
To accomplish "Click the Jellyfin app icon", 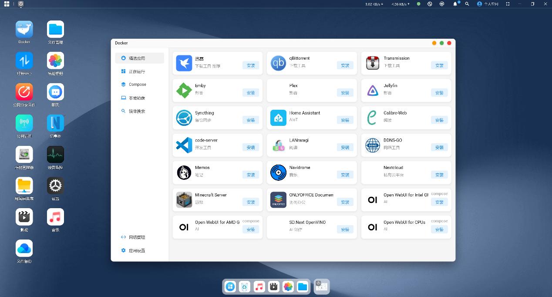I will [373, 91].
